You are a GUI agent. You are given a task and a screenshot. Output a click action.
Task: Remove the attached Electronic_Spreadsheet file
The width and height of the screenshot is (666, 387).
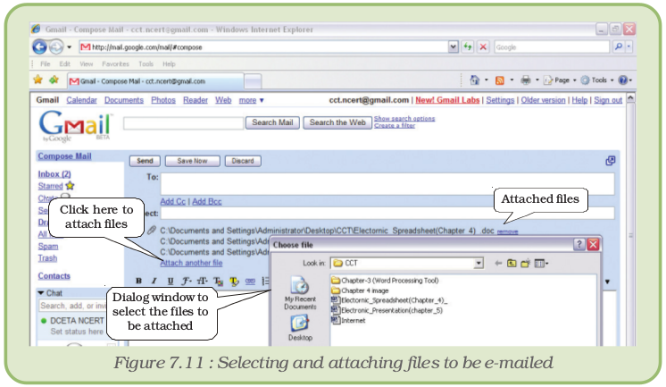pyautogui.click(x=508, y=231)
